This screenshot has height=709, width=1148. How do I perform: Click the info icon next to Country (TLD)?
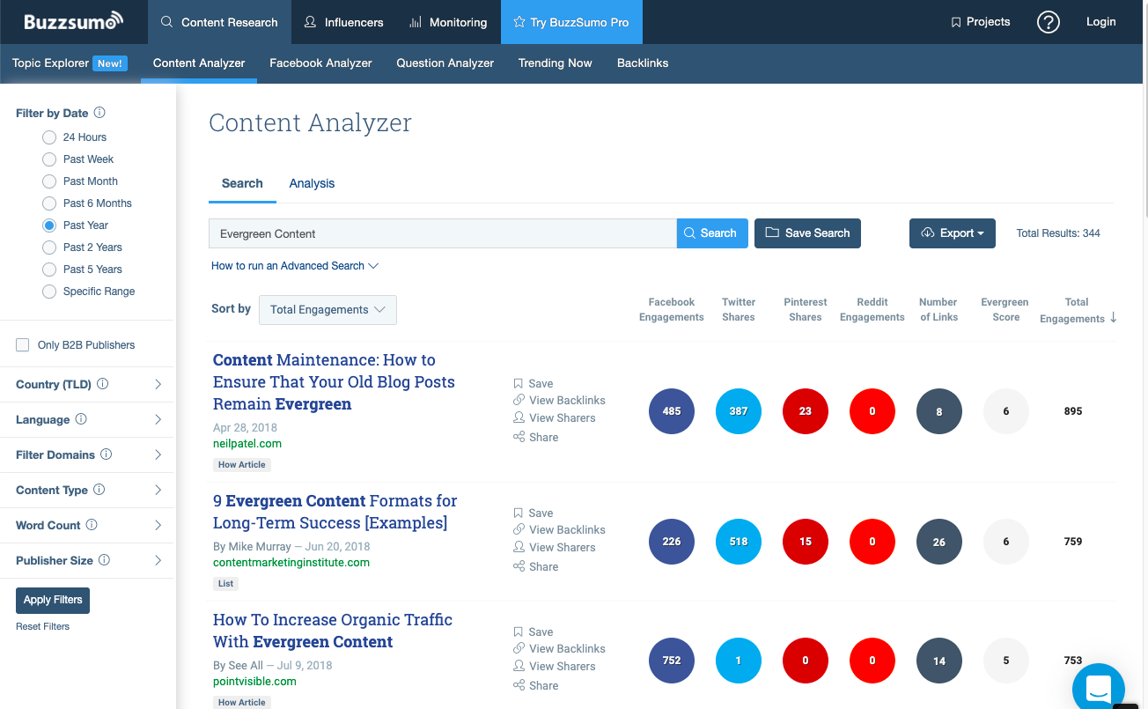103,384
